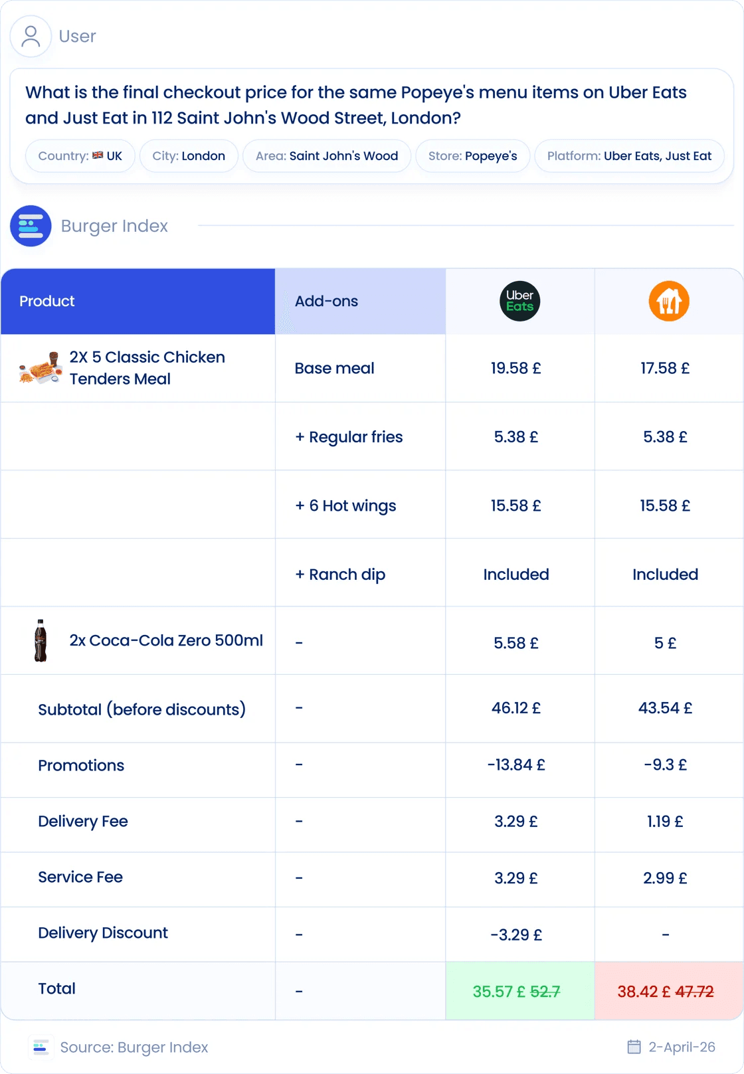This screenshot has height=1074, width=744.
Task: Click the '2.99 £' Just Eat service fee
Action: coord(665,878)
